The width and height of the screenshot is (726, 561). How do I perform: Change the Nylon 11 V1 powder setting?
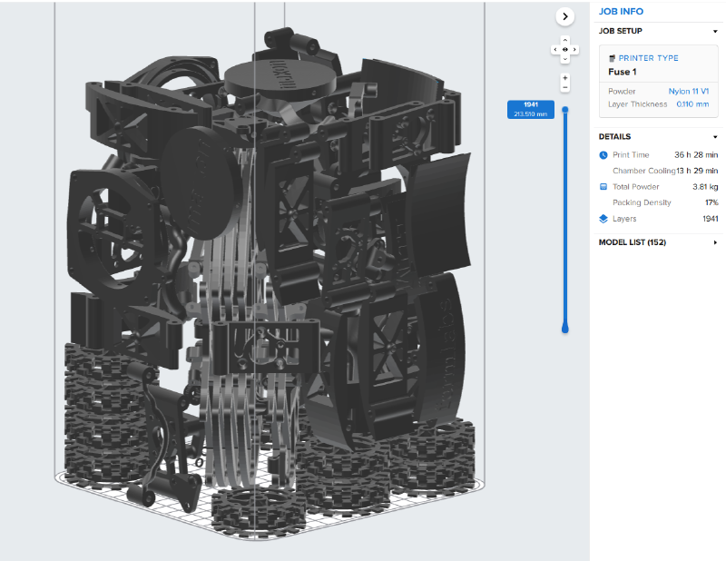point(689,92)
